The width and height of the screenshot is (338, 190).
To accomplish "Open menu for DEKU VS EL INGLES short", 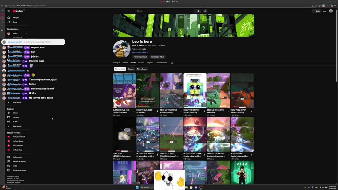I will coord(158,111).
